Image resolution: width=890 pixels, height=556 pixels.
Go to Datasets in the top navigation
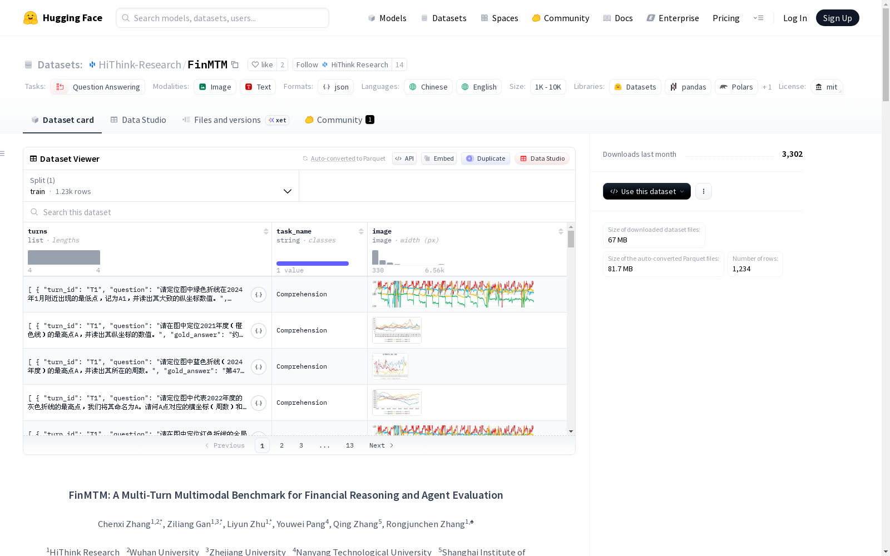[x=443, y=18]
